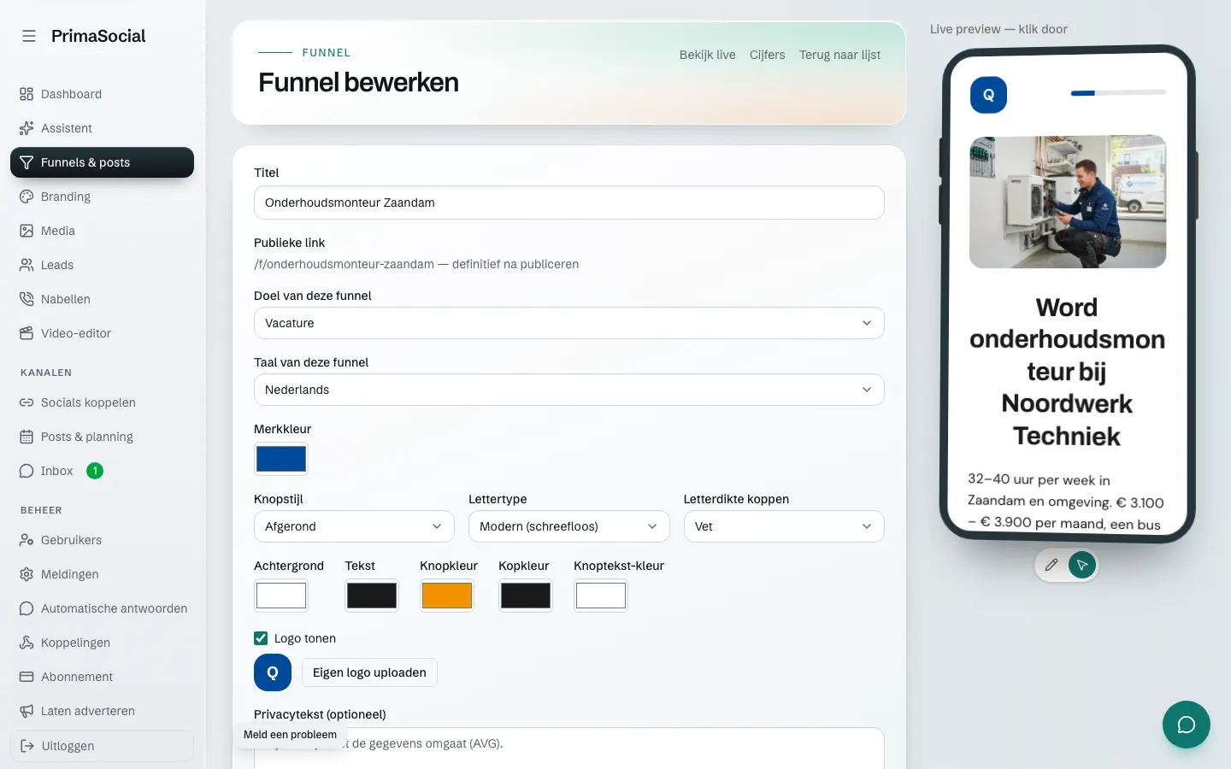The height and width of the screenshot is (769, 1231).
Task: Click the Inbox notification badge showing 1
Action: tap(95, 471)
